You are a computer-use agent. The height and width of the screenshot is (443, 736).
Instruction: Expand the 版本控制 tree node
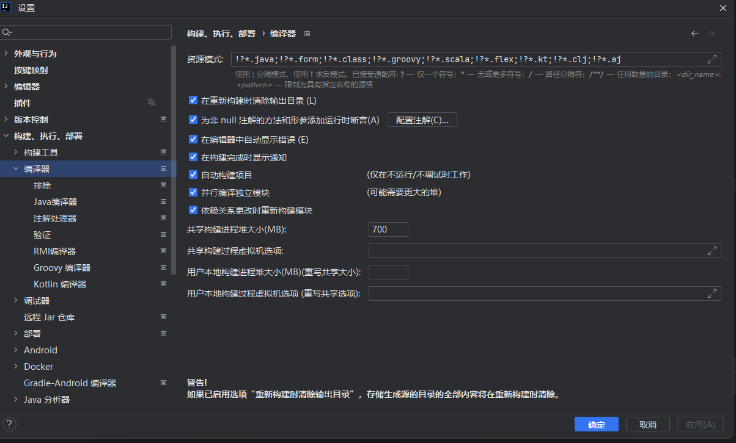(x=6, y=120)
